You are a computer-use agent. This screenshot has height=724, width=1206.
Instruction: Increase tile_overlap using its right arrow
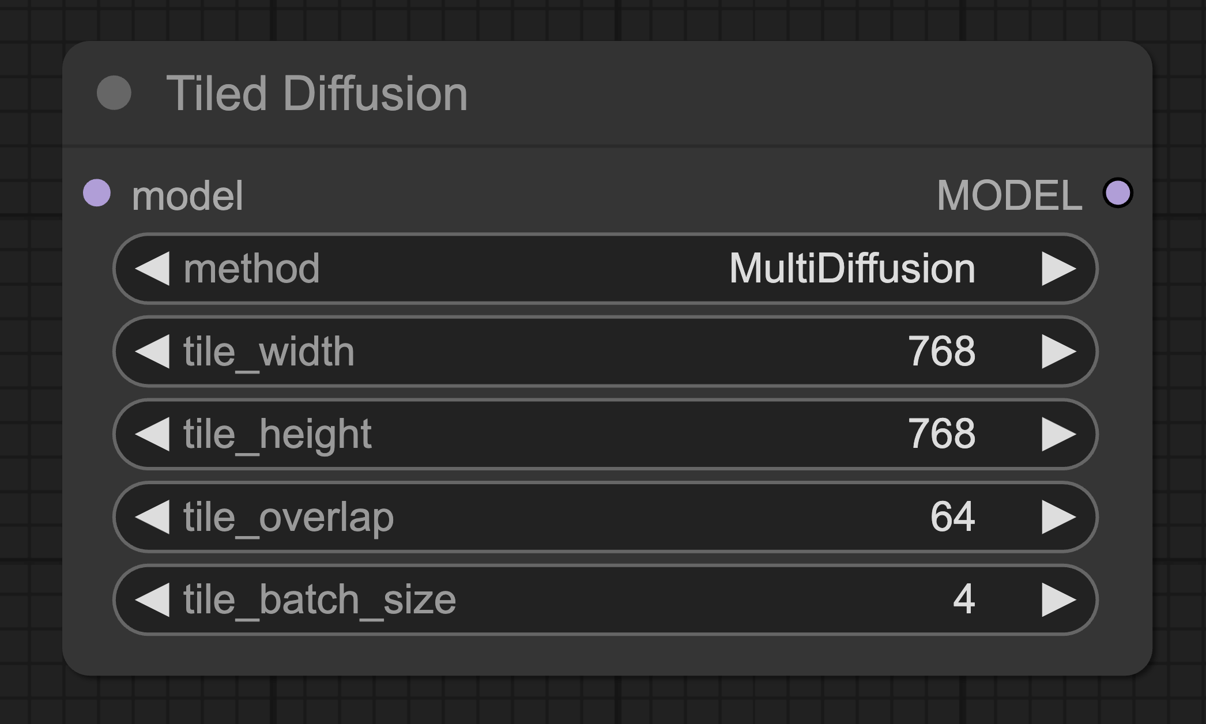(1061, 518)
